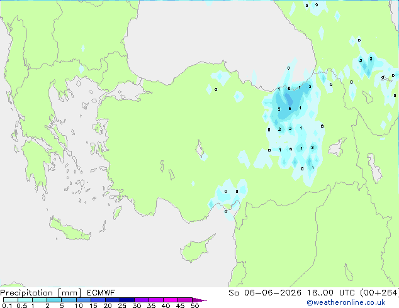Viewport: 399px width, 308px height.
Task: Click the "15" legend scale label
Action: point(93,305)
